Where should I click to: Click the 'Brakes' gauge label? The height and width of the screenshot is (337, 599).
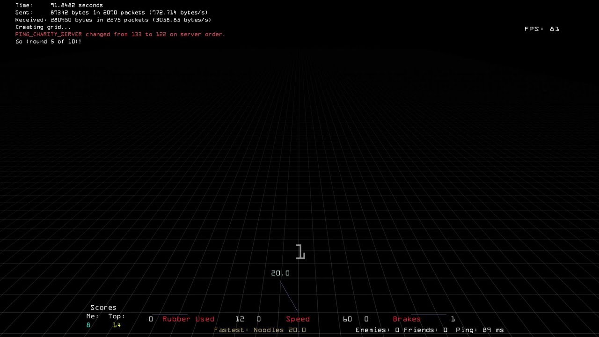click(x=407, y=319)
